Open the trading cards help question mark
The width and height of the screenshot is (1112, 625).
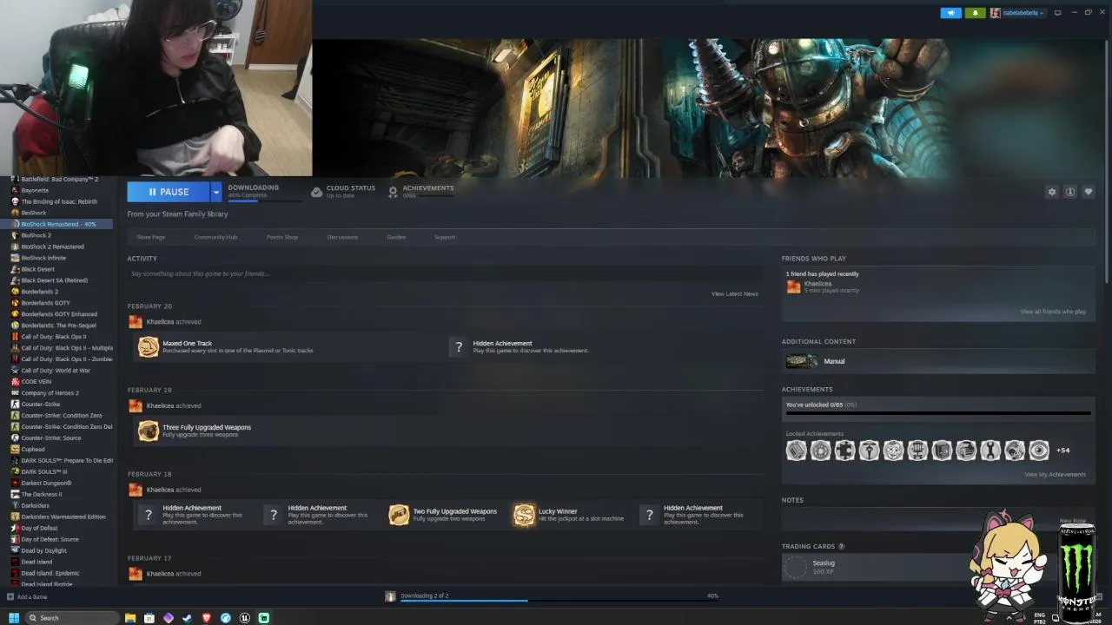(841, 547)
